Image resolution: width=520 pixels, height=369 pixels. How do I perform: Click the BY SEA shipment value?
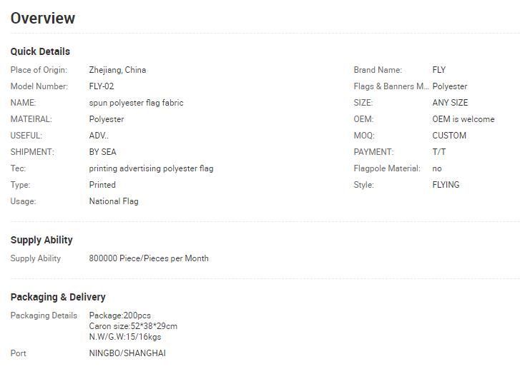coord(103,152)
